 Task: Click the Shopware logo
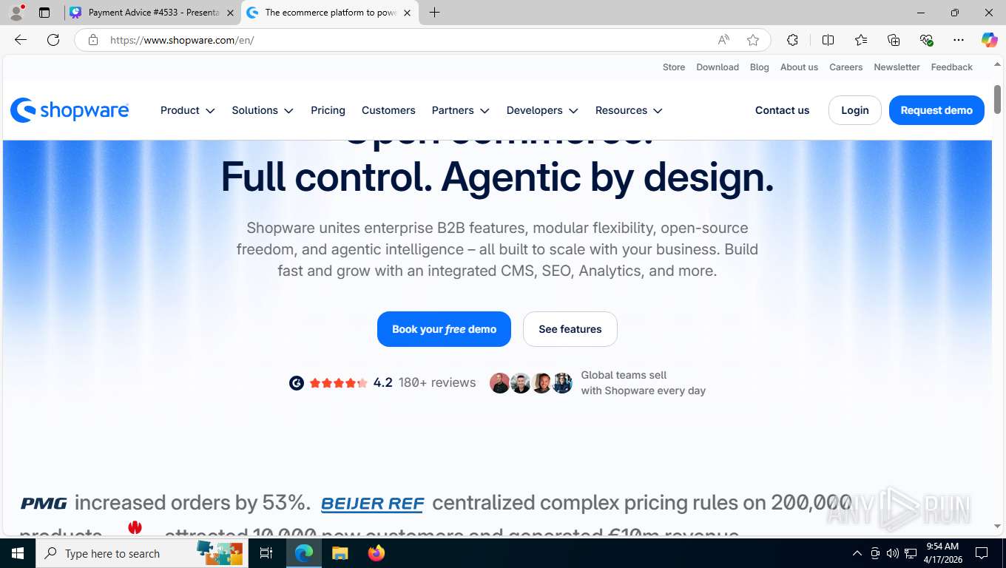[x=70, y=110]
